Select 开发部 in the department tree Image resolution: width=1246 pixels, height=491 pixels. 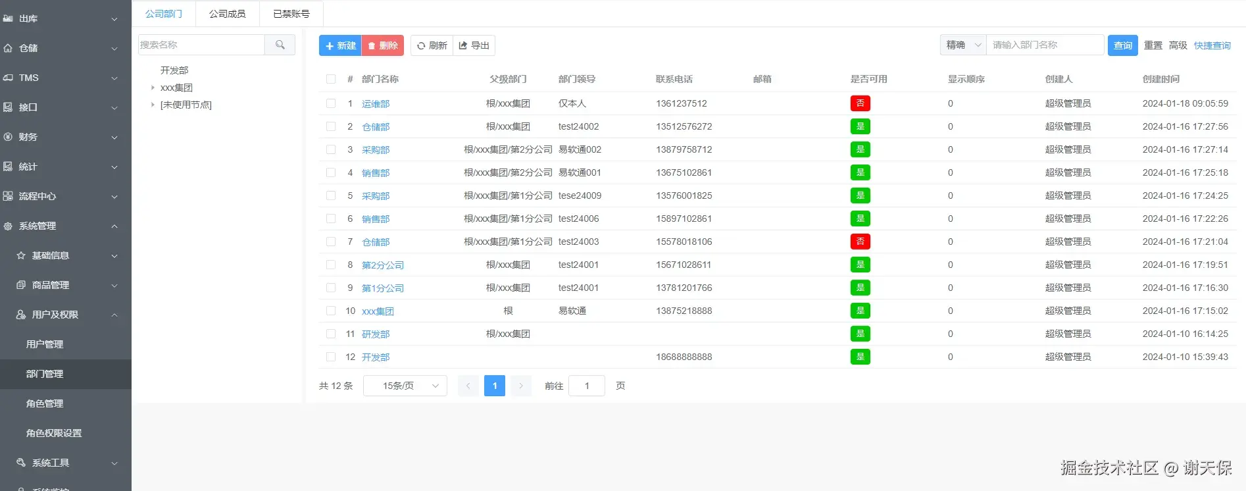click(174, 70)
